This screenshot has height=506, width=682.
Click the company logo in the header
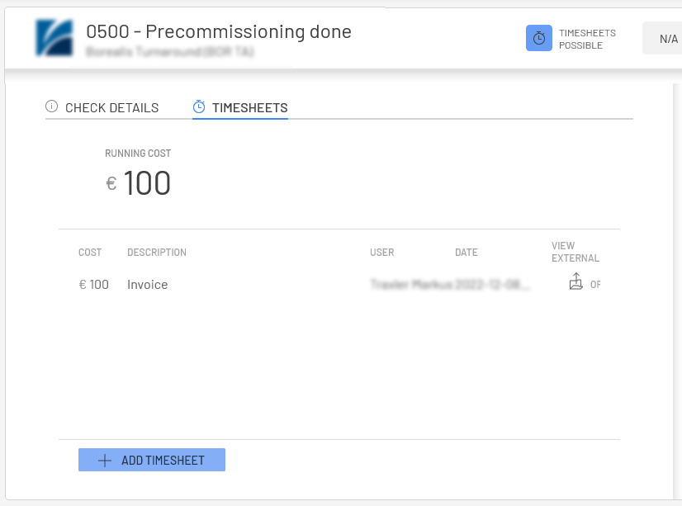pos(54,38)
